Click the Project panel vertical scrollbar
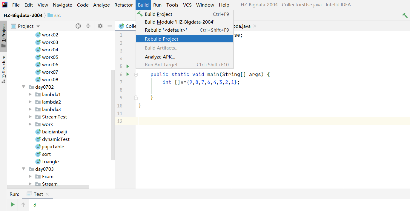 coord(113,115)
